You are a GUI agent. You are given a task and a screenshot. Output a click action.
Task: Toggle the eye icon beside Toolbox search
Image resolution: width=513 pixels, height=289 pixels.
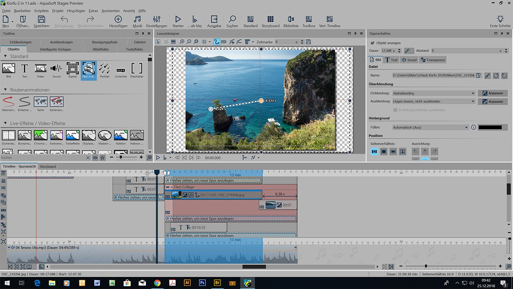coord(95,158)
